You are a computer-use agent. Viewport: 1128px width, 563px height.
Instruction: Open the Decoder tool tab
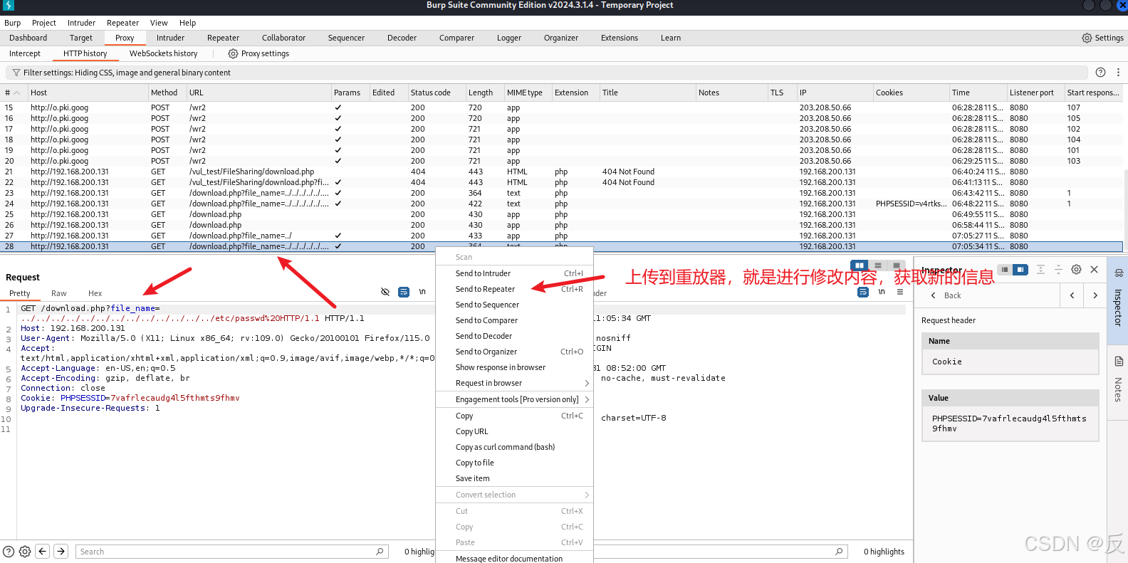402,38
